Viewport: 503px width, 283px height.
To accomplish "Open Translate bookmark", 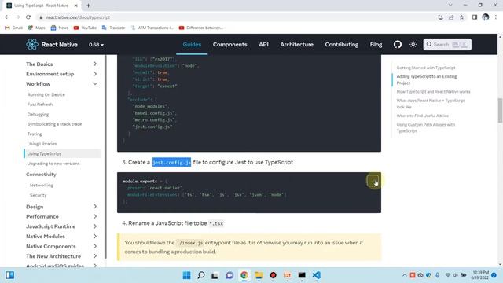I will tap(113, 28).
